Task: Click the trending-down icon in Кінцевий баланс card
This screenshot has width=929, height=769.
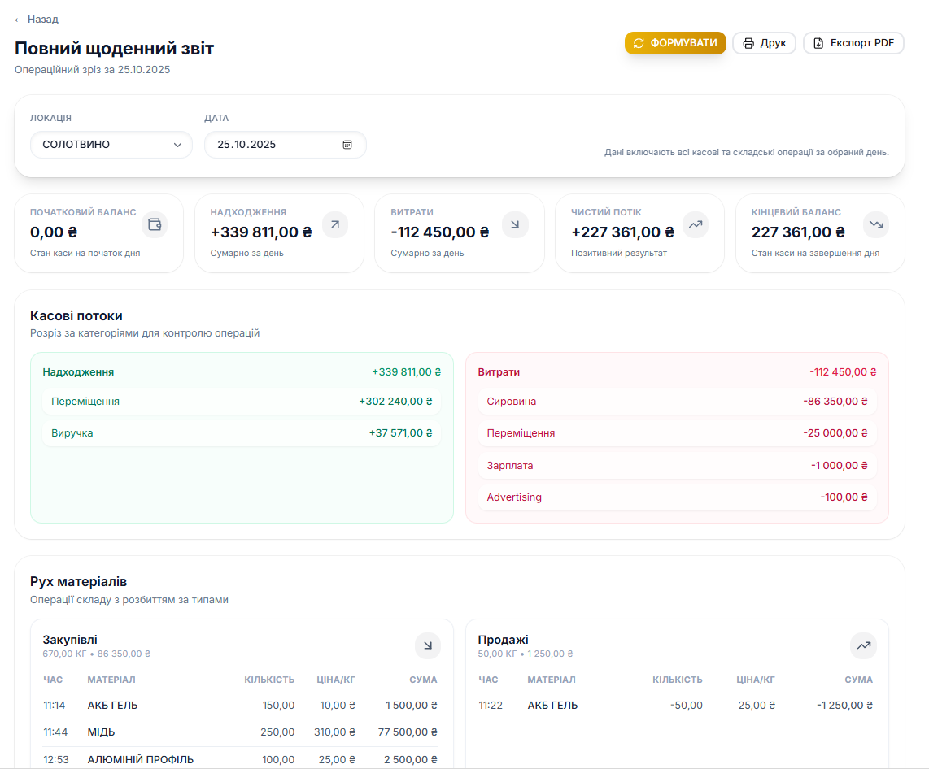Action: pos(875,224)
